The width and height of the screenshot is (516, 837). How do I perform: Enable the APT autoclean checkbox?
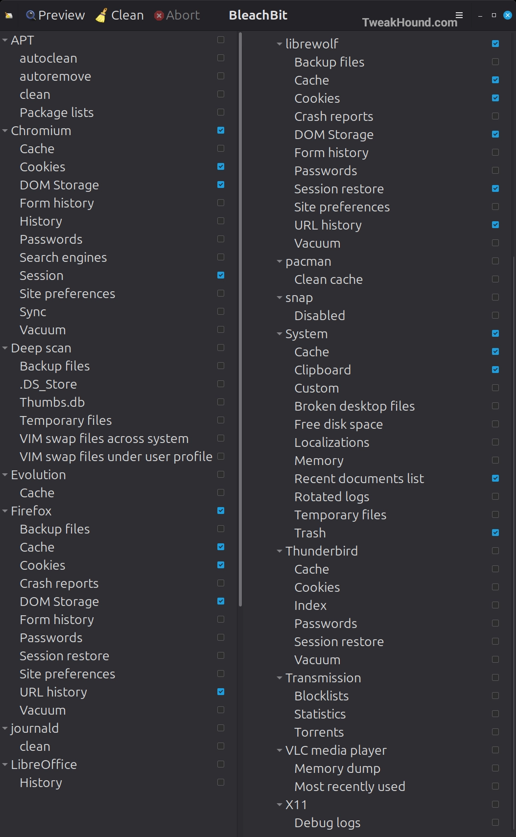(221, 58)
